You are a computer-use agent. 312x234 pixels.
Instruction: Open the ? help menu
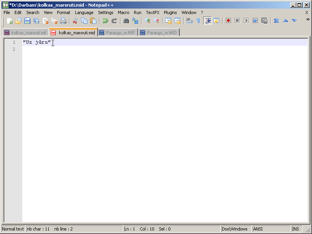[202, 12]
